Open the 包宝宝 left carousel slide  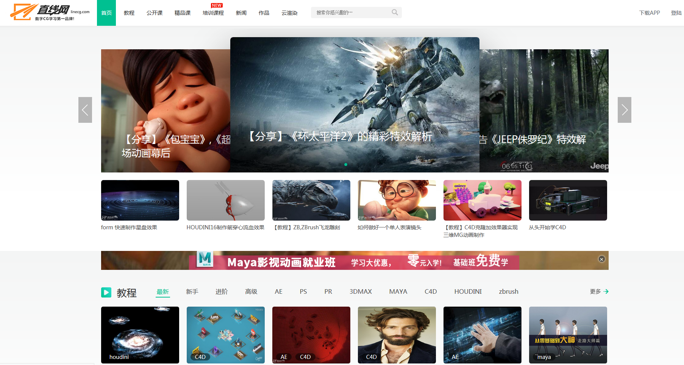click(166, 111)
